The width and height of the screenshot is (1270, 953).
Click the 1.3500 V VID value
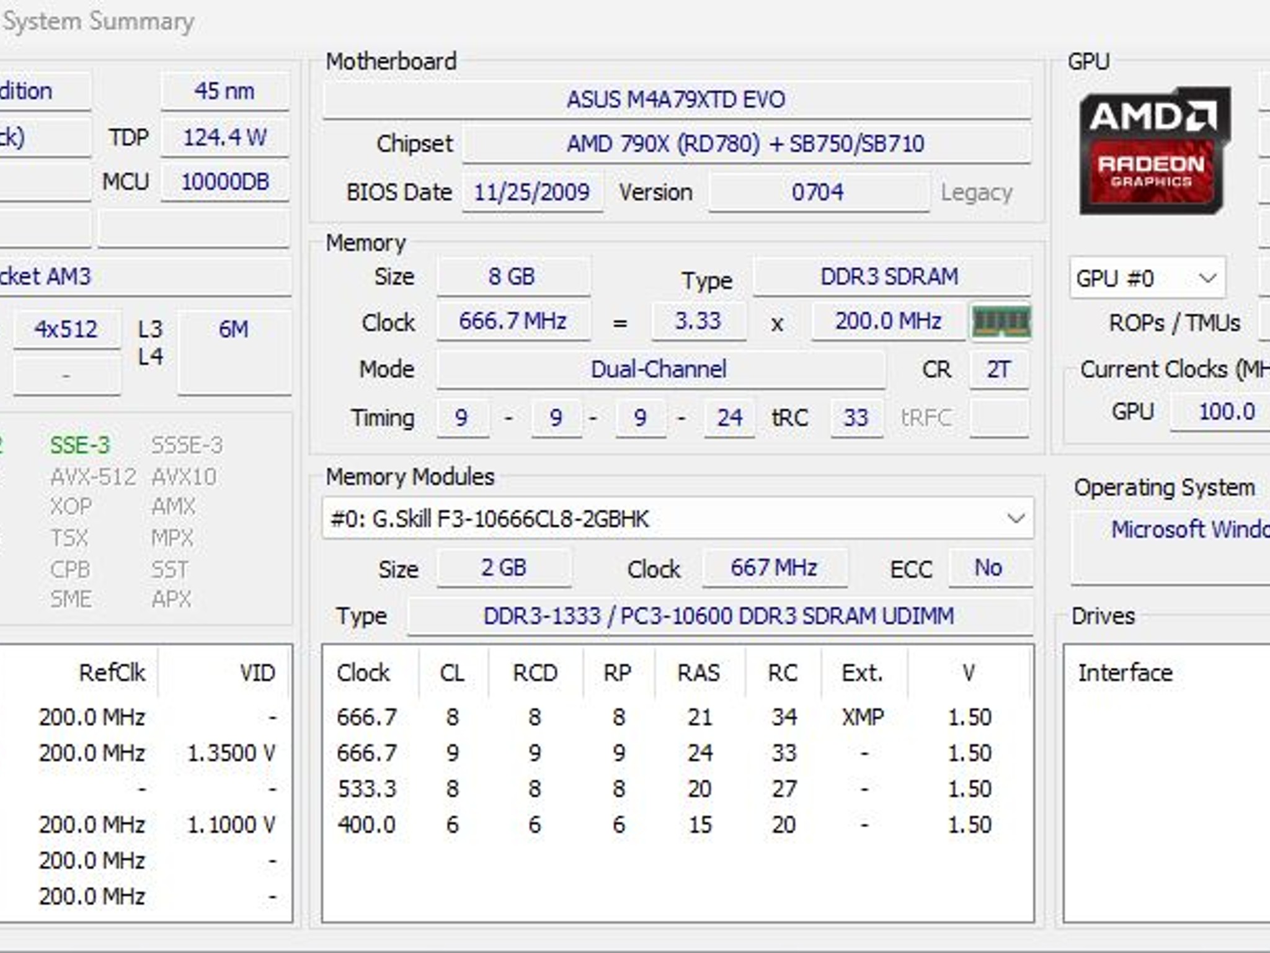pyautogui.click(x=231, y=753)
